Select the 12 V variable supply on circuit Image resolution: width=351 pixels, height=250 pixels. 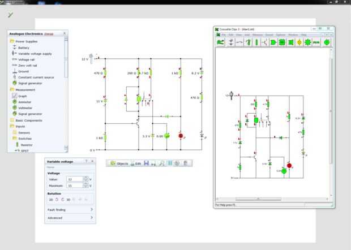(91, 59)
